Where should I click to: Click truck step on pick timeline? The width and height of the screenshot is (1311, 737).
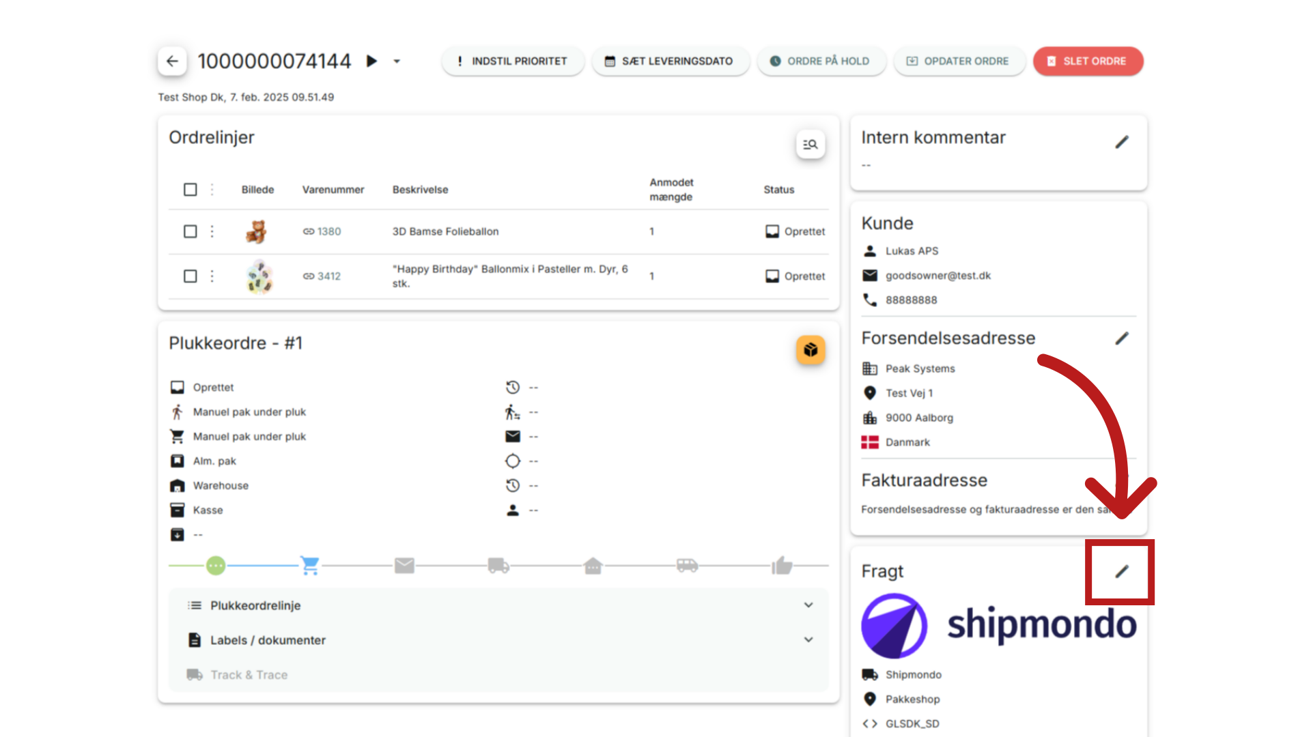tap(498, 565)
